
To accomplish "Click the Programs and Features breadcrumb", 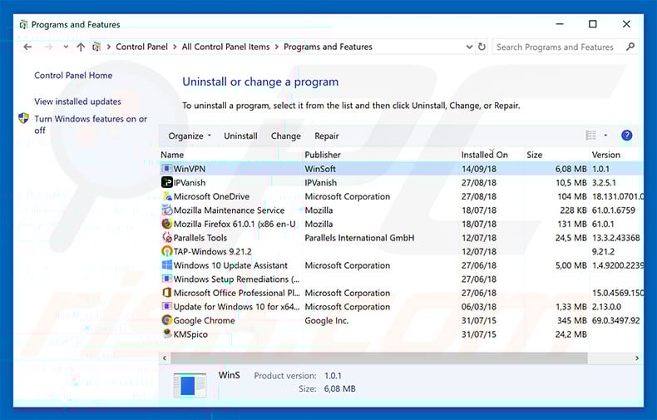I will (328, 47).
